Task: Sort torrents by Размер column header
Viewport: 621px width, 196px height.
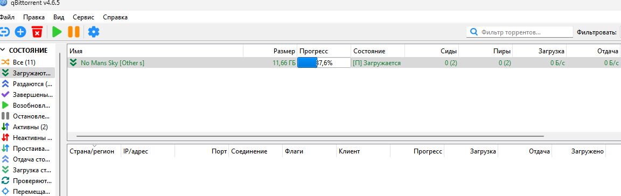Action: tap(270, 51)
